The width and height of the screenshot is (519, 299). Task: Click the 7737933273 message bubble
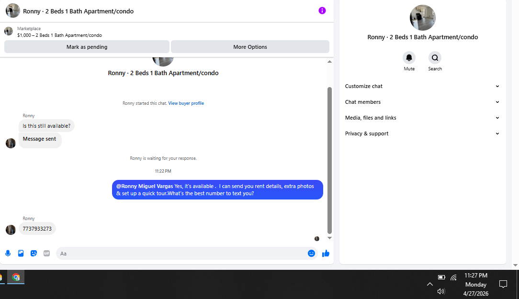point(37,229)
